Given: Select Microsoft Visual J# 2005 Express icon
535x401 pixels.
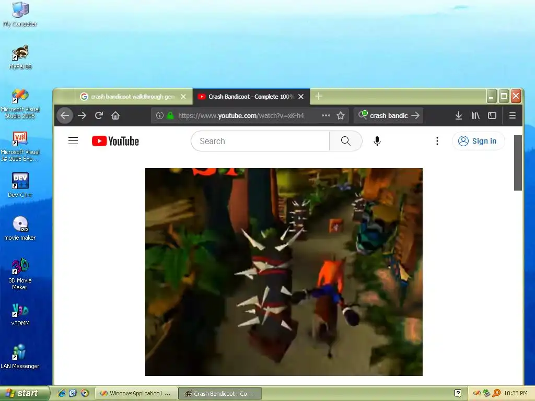Looking at the screenshot, I should 20,147.
